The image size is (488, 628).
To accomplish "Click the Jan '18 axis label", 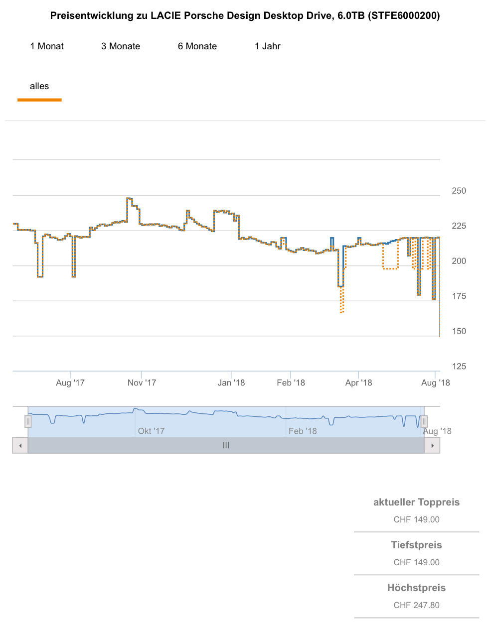I will click(231, 382).
